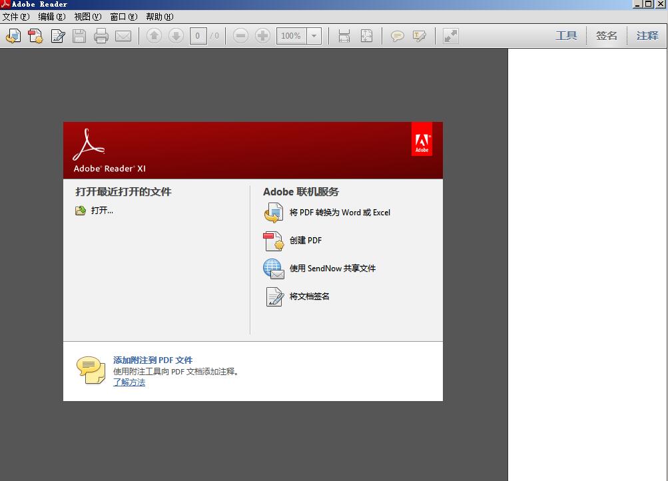Open the 窗口(W) menu
Viewport: 668px width, 481px height.
[124, 17]
